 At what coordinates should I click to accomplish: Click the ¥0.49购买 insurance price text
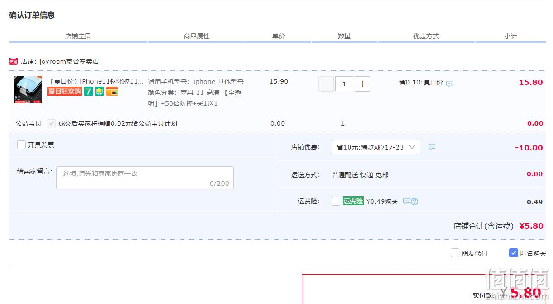click(382, 201)
